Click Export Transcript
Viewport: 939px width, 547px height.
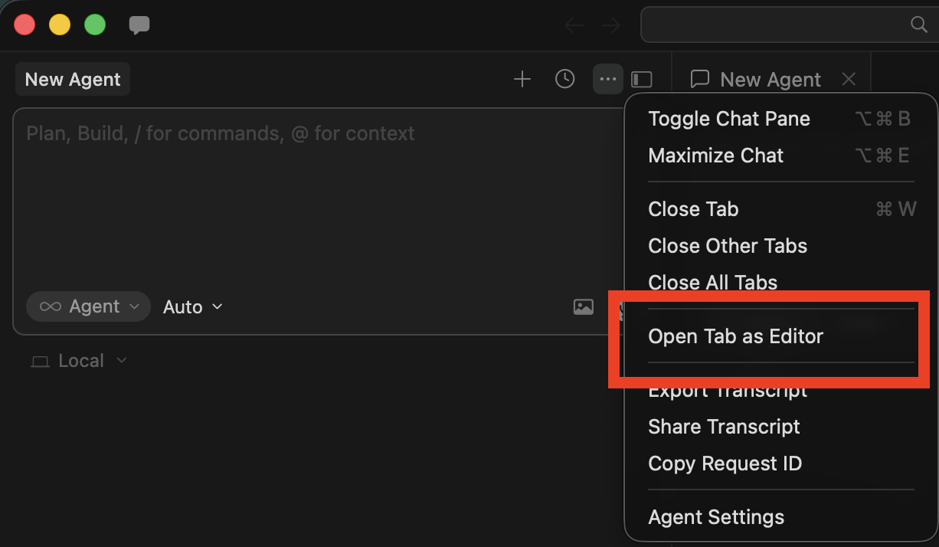[727, 390]
